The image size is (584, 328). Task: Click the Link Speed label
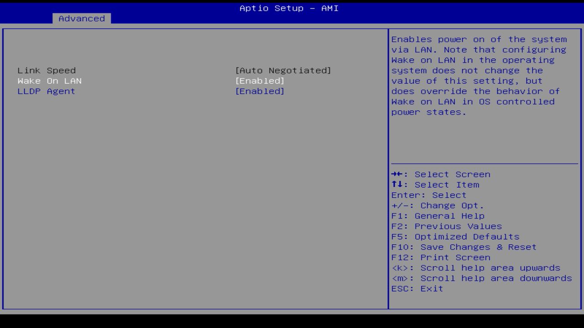click(x=47, y=70)
